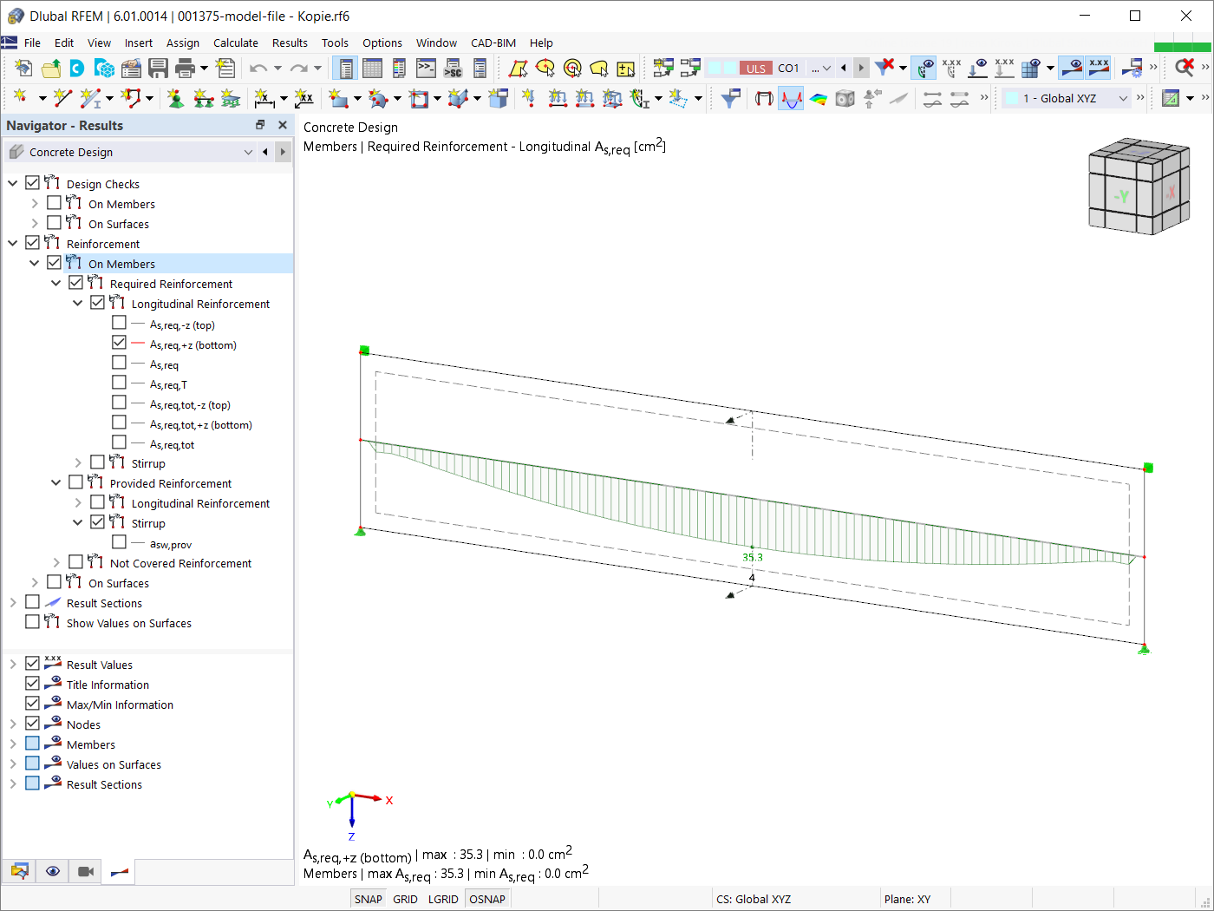Click the New Dimension tool icon
Screen dimensions: 1214x911
(x=264, y=98)
